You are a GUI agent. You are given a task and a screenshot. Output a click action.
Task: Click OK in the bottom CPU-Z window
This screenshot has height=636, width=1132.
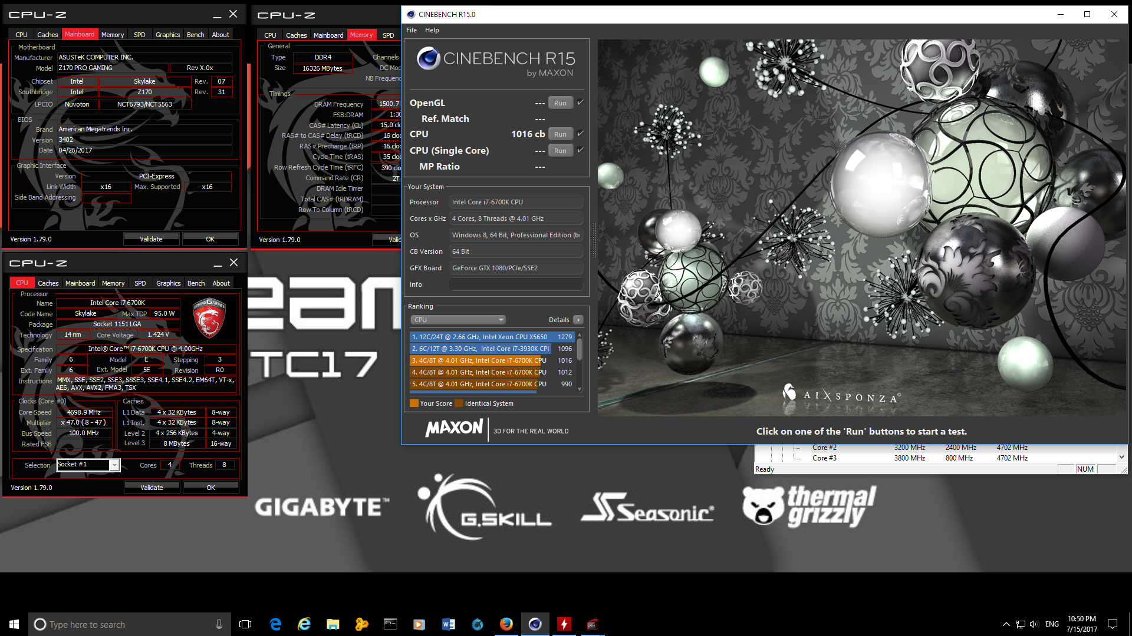211,488
